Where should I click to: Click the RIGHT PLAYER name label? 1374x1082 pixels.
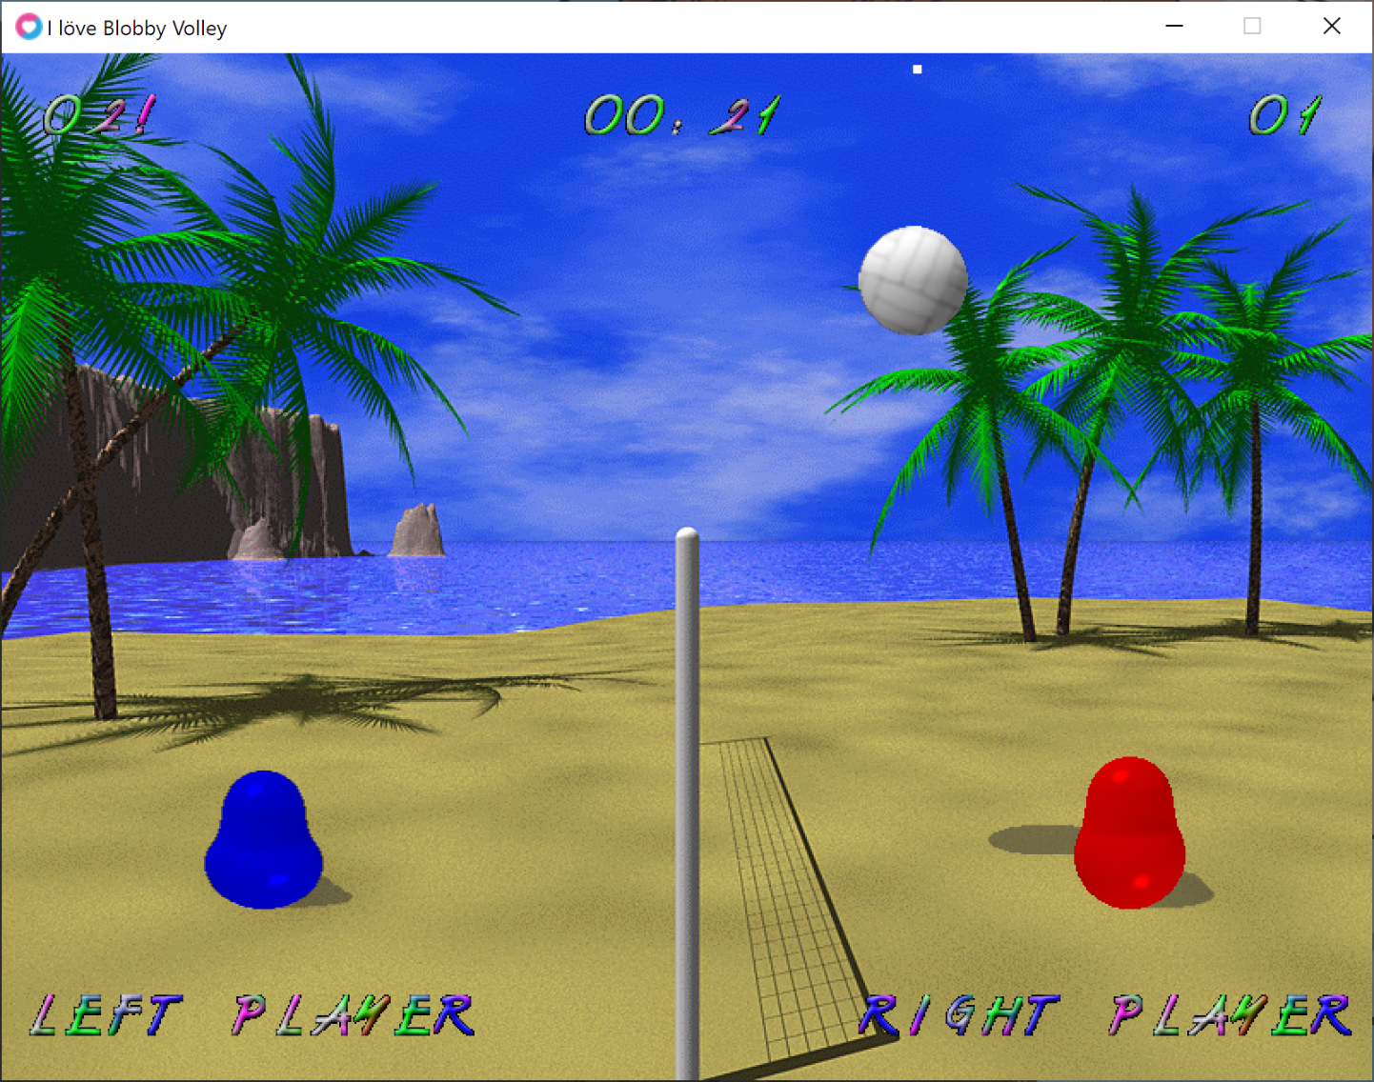click(1103, 1015)
